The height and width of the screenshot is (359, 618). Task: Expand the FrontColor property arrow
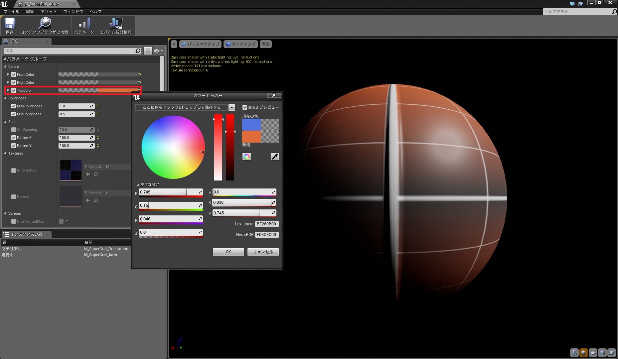(8, 74)
